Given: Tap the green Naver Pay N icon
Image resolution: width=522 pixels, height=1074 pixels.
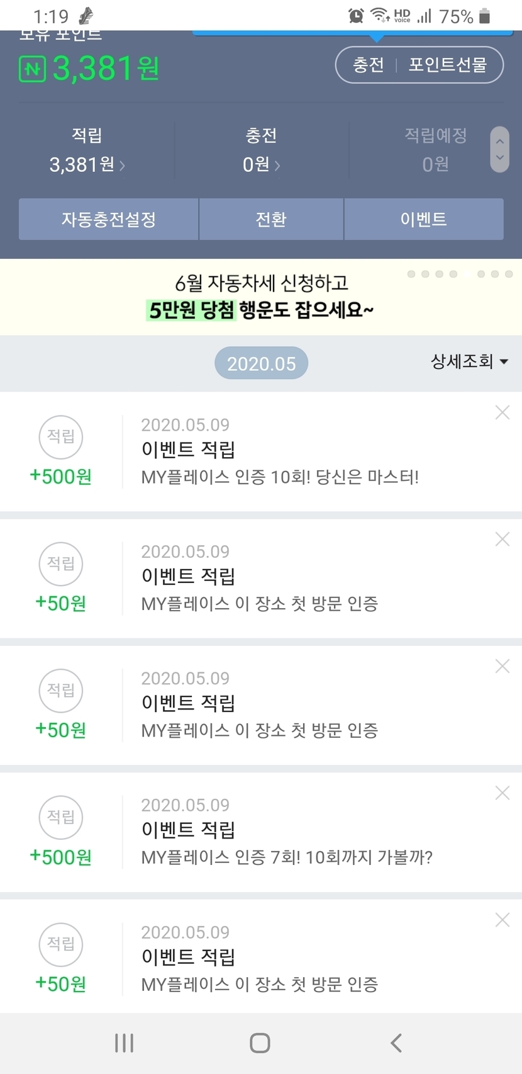Looking at the screenshot, I should point(32,69).
